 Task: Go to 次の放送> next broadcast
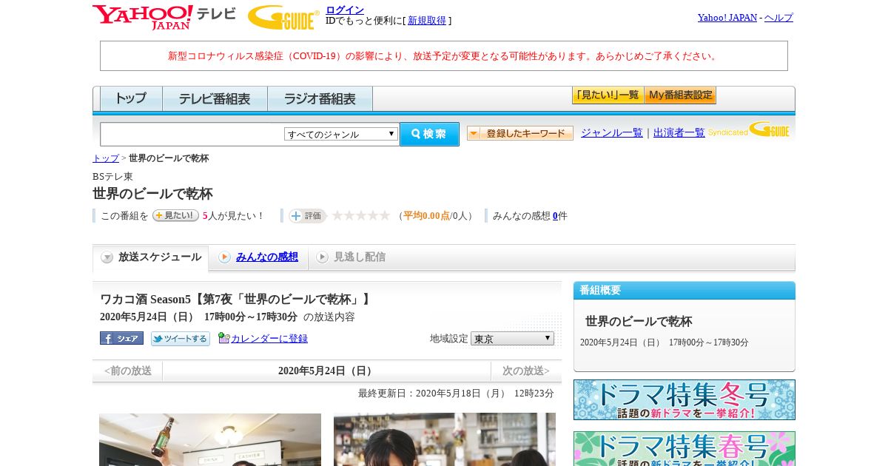(x=526, y=371)
